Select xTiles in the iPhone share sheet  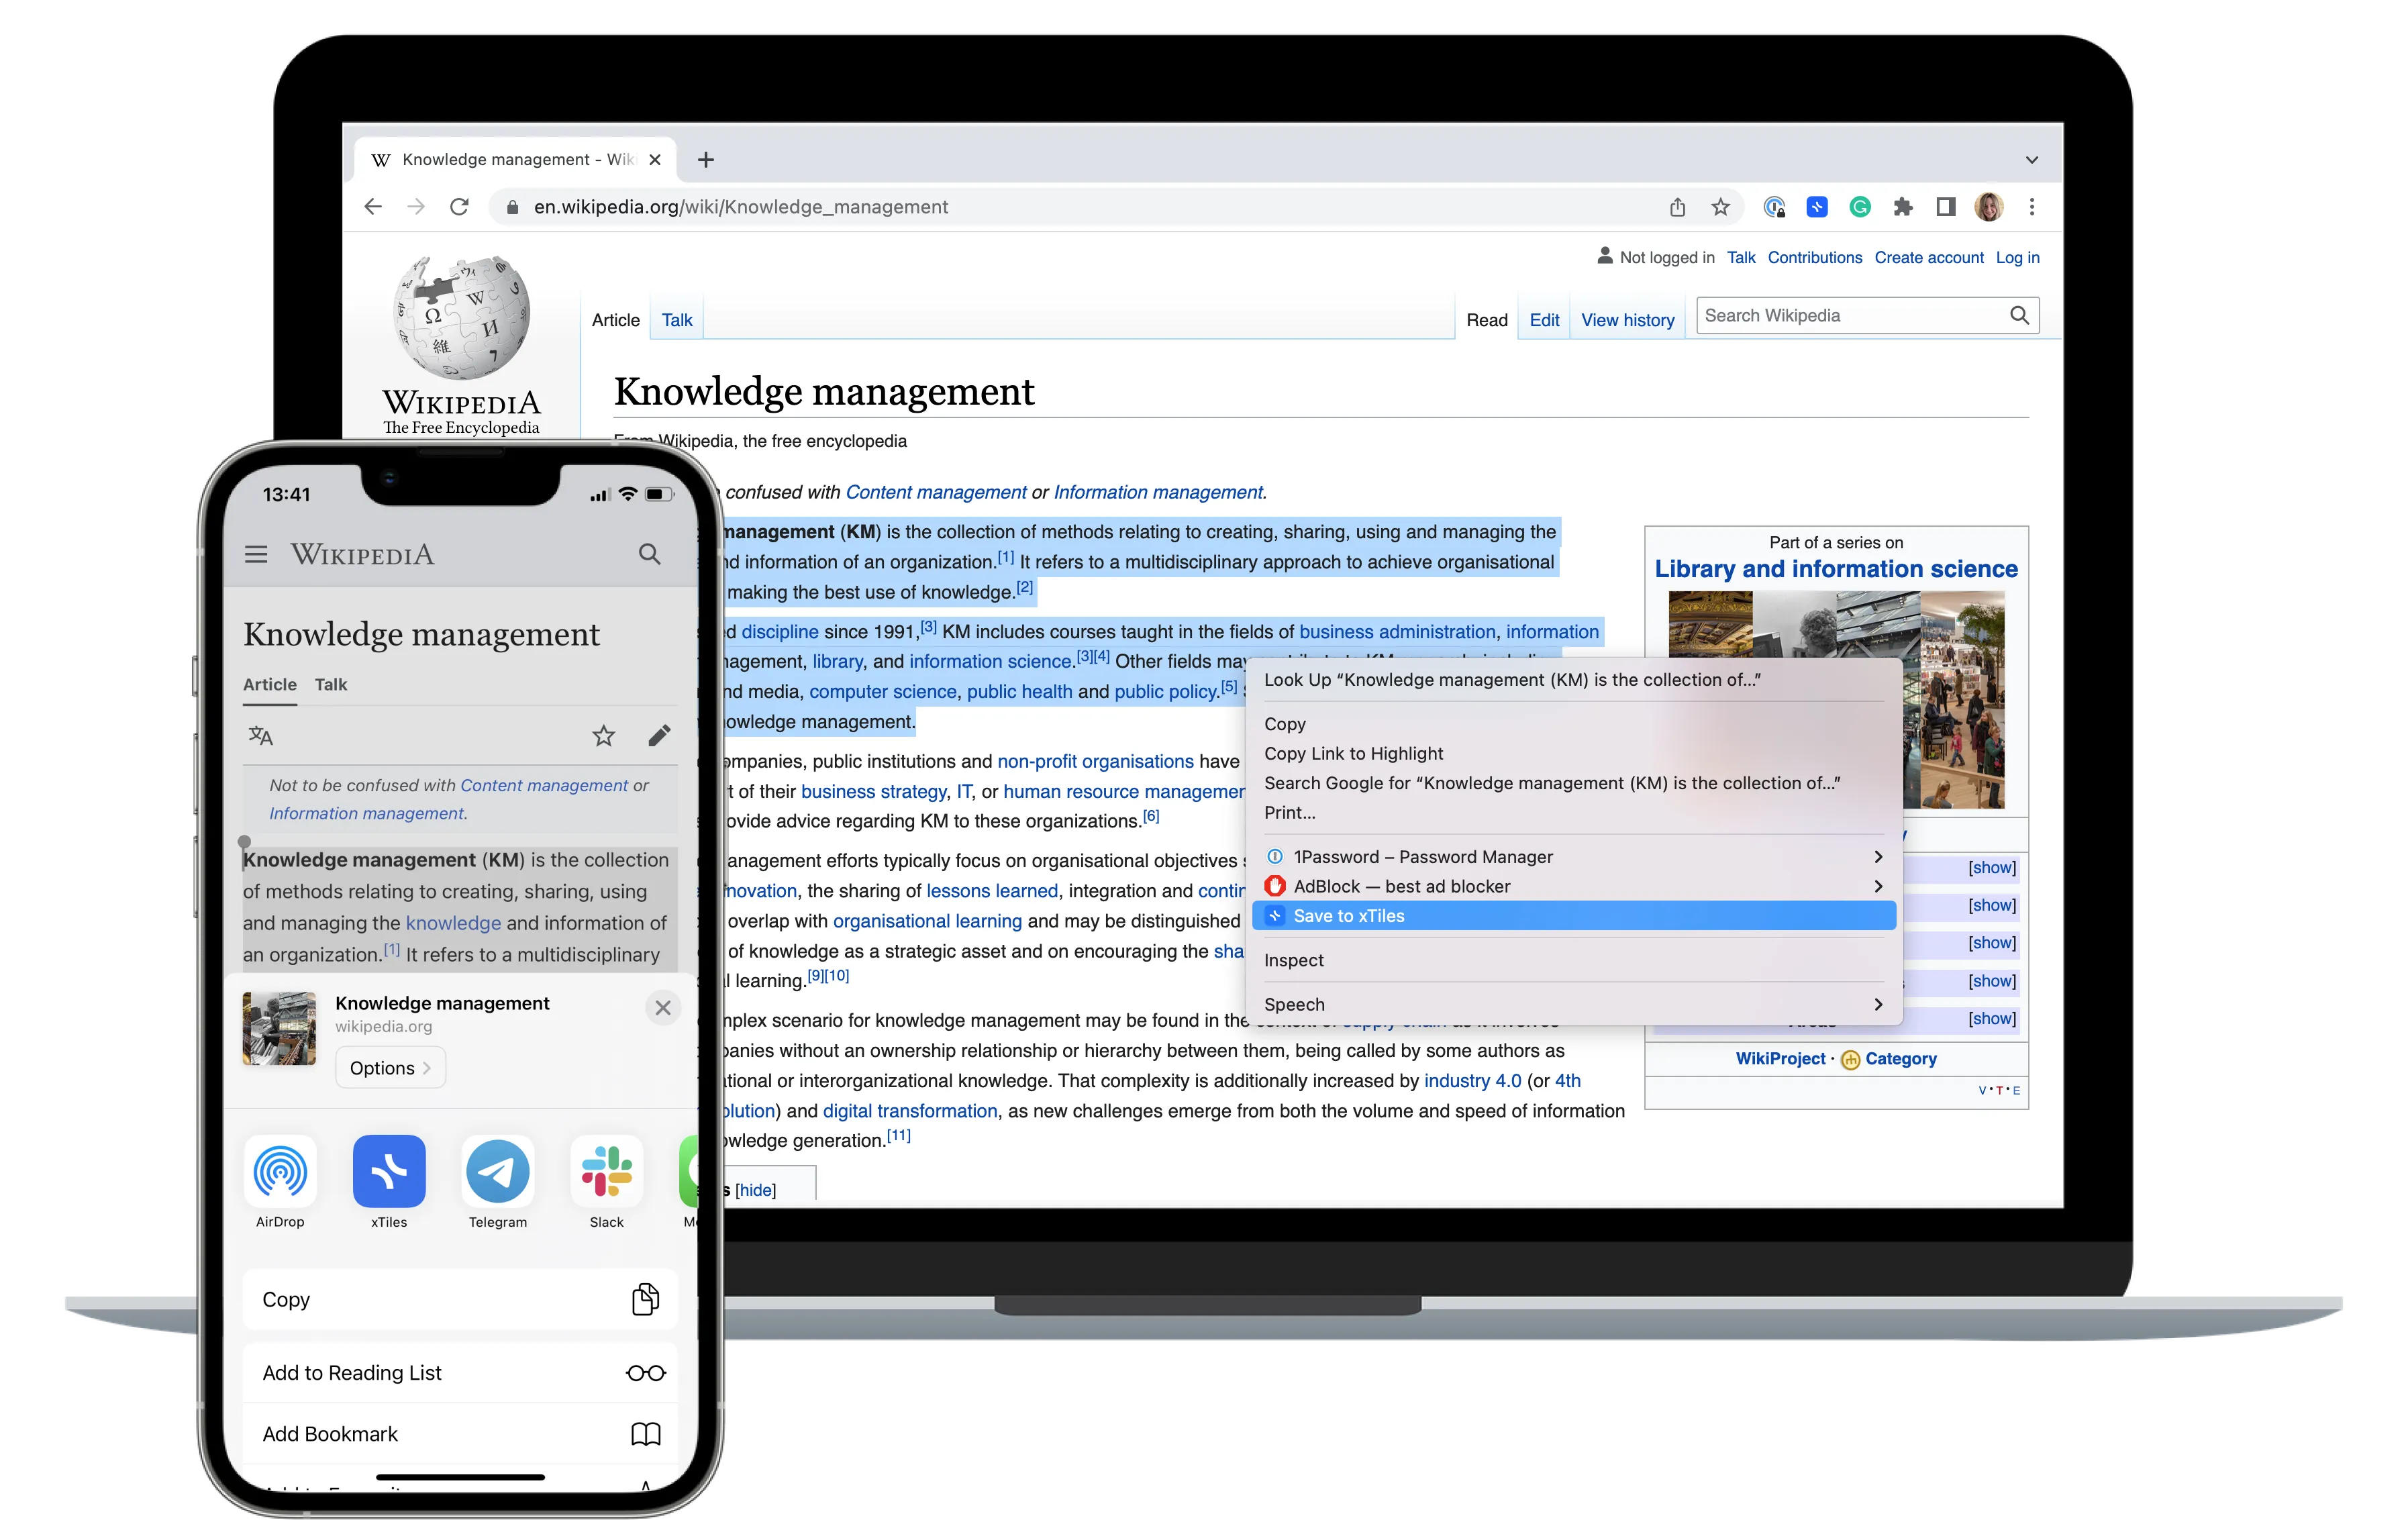(x=389, y=1172)
